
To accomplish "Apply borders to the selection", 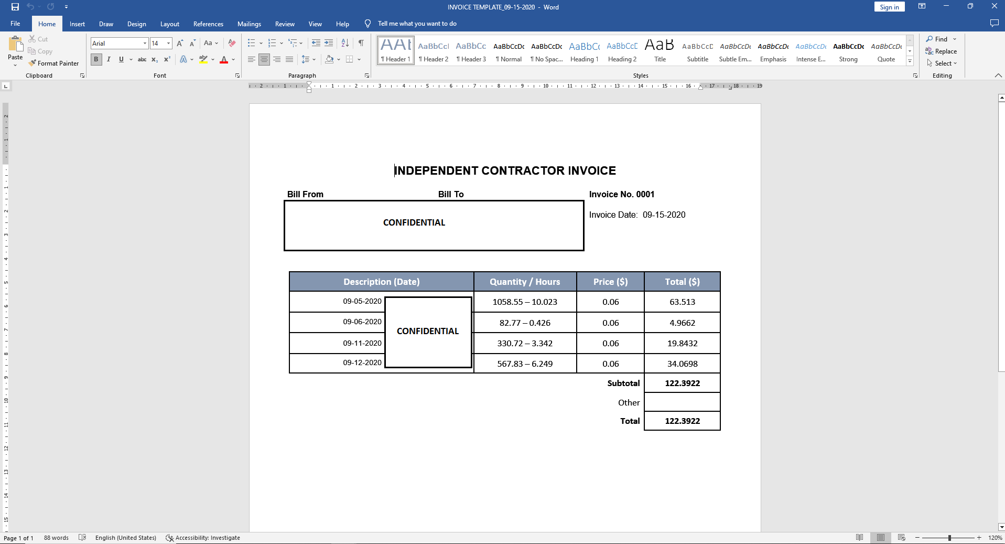I will [350, 60].
